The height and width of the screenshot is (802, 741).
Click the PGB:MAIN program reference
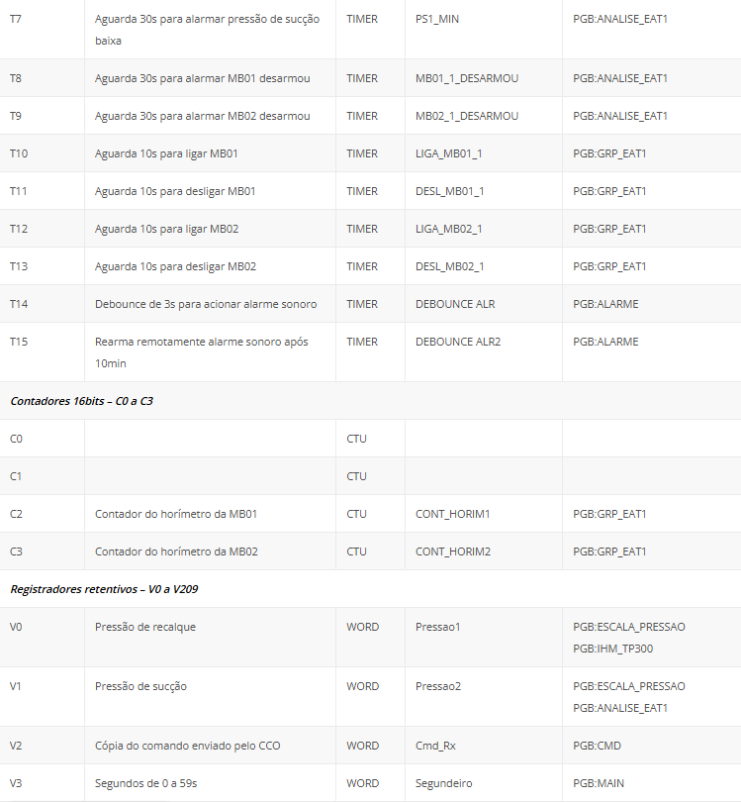pyautogui.click(x=598, y=783)
